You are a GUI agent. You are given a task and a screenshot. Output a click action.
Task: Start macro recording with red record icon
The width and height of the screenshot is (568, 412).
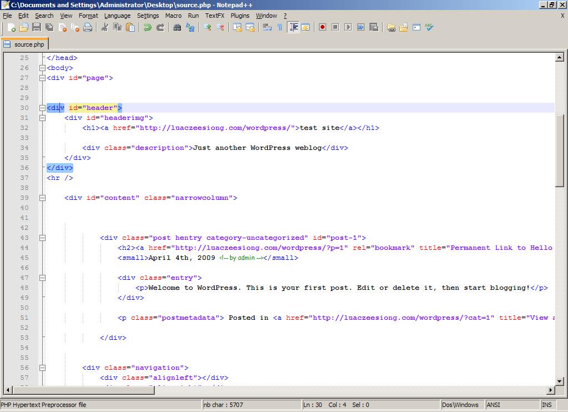pyautogui.click(x=321, y=27)
